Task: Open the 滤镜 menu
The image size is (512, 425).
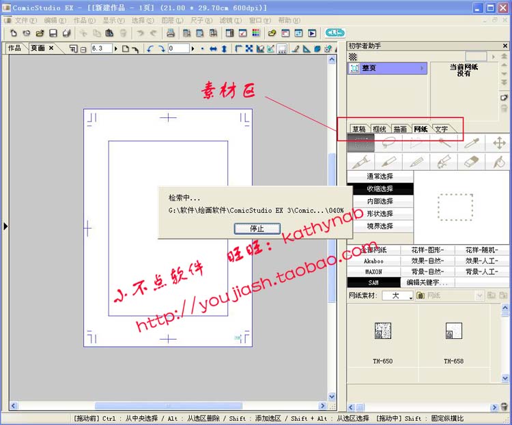Action: [x=231, y=20]
